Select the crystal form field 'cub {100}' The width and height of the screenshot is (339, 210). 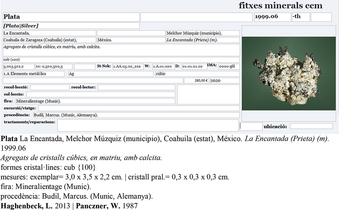[121, 60]
